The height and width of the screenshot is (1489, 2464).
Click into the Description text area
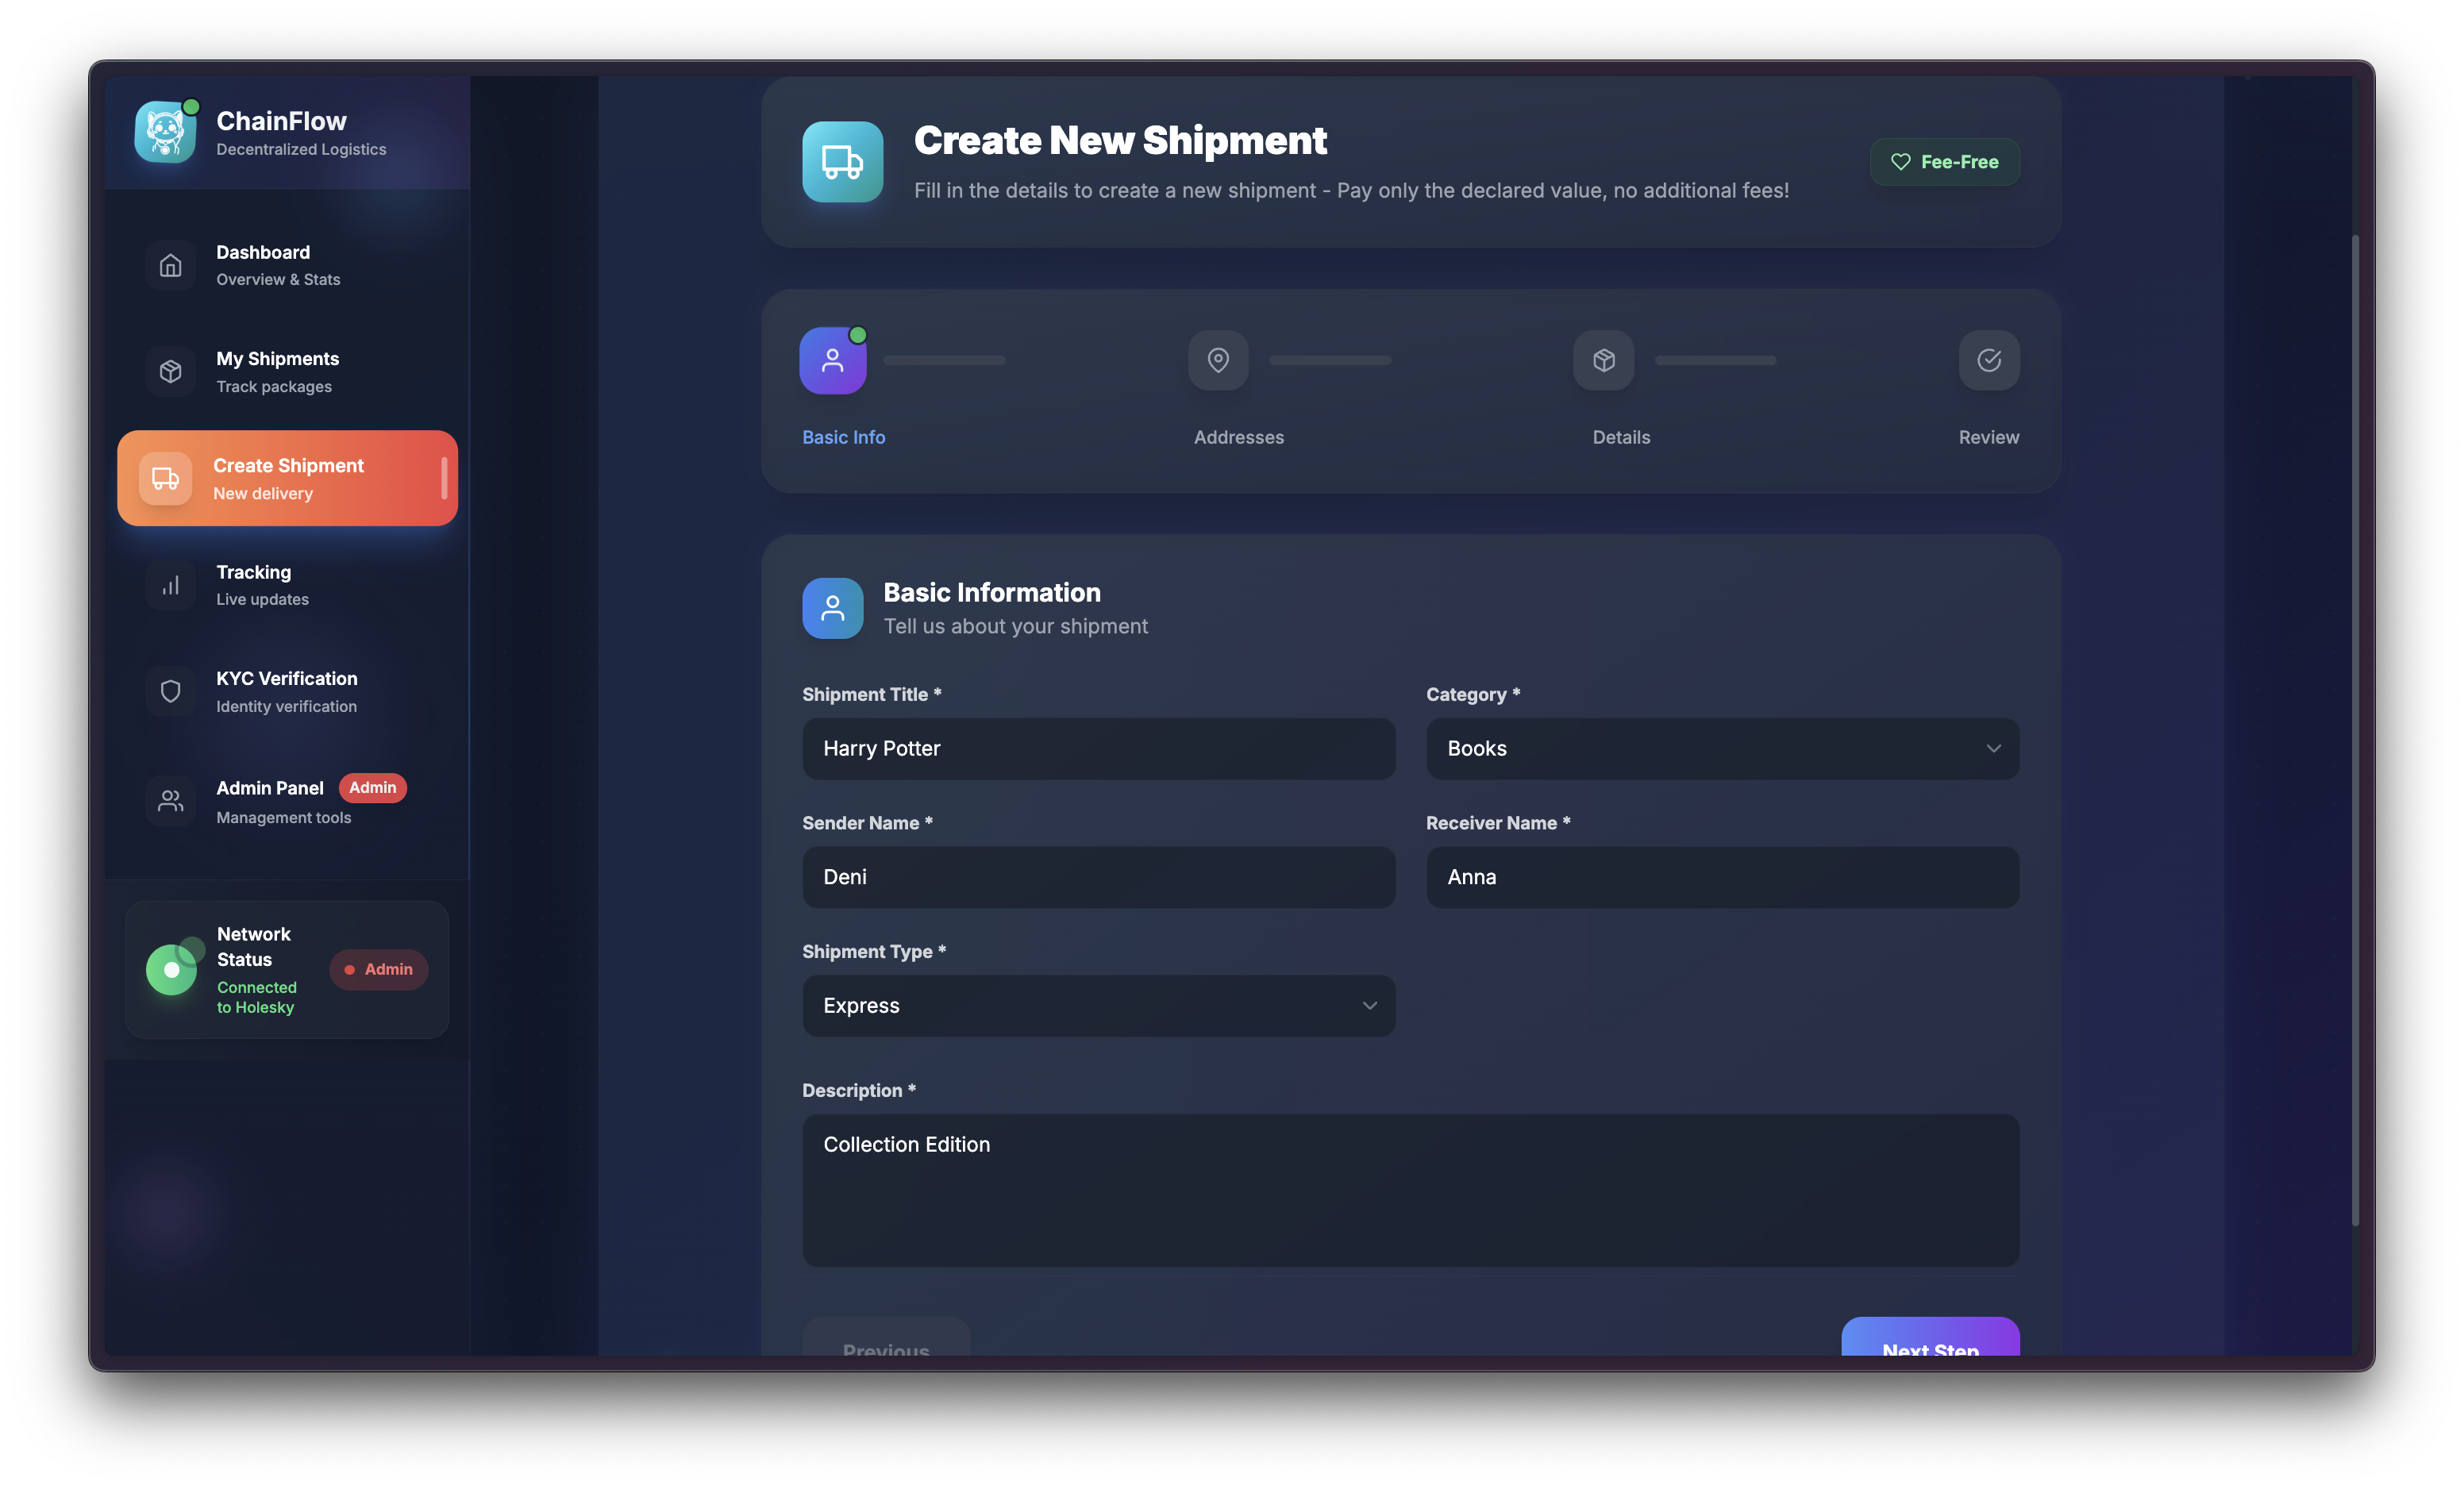[1410, 1190]
